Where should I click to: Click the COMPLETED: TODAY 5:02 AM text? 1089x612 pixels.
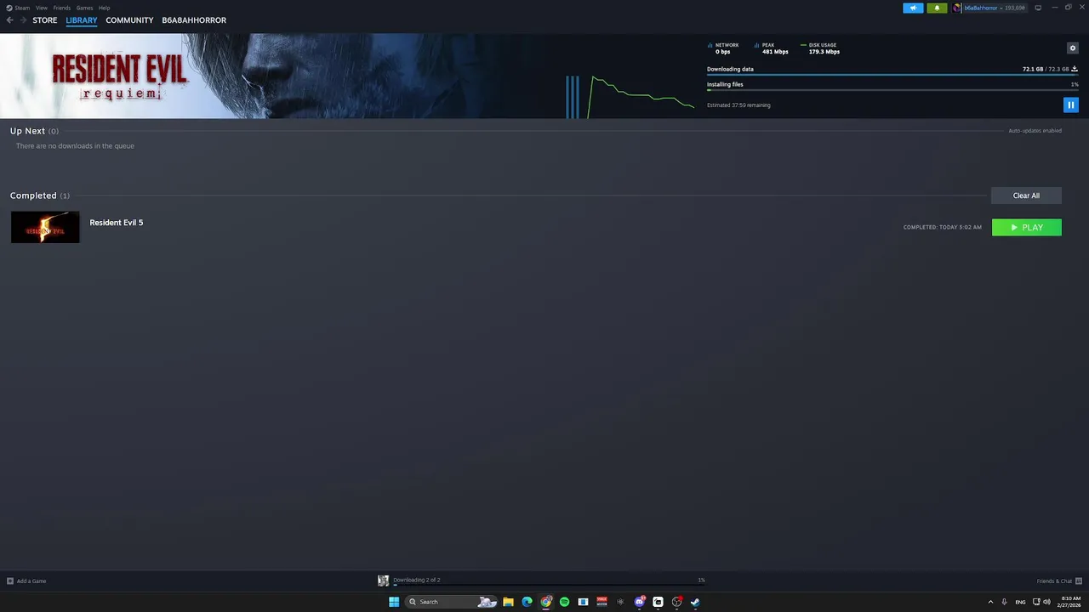coord(943,228)
